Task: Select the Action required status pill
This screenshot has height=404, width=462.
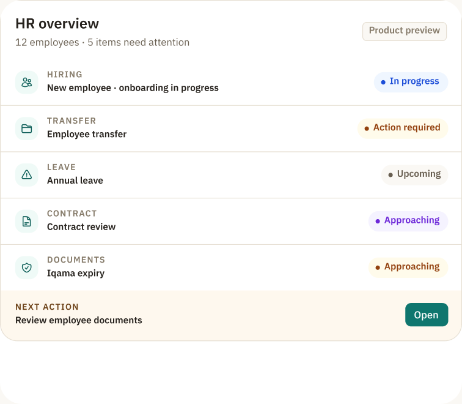Action: tap(403, 129)
